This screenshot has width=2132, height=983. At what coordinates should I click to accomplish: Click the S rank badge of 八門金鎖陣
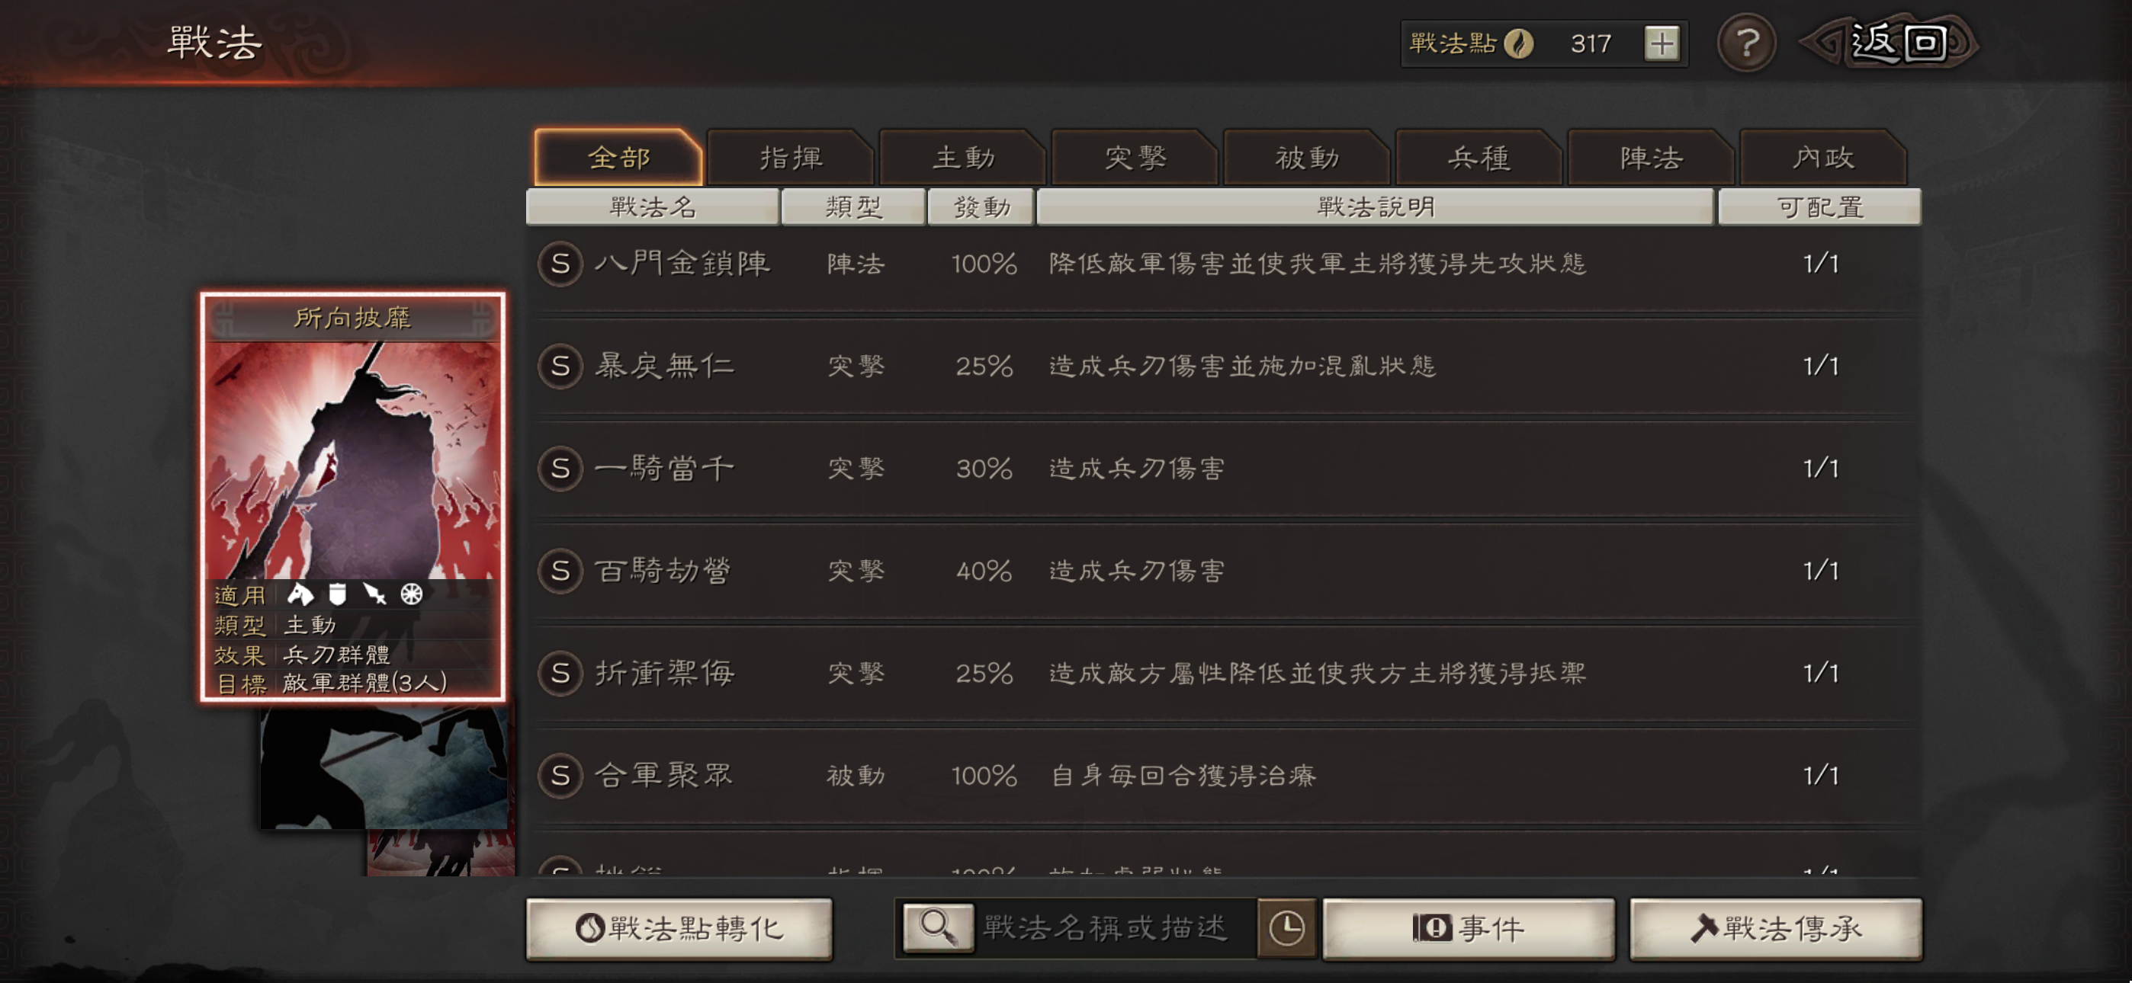[x=560, y=264]
